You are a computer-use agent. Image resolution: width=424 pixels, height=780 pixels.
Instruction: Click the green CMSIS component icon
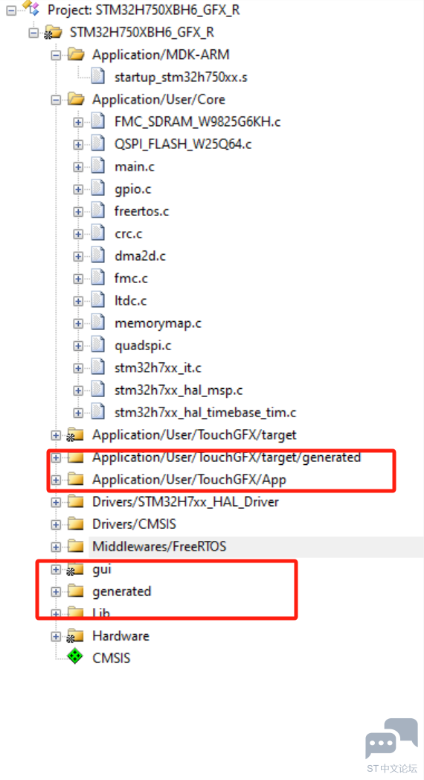[x=75, y=657]
